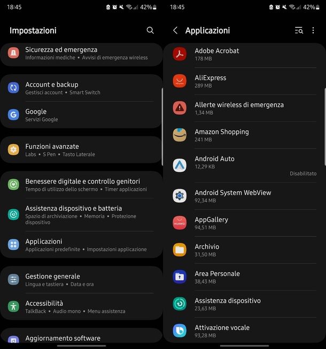Select Assistenza dispositivo e batteria entry
The width and height of the screenshot is (326, 349).
click(81, 215)
